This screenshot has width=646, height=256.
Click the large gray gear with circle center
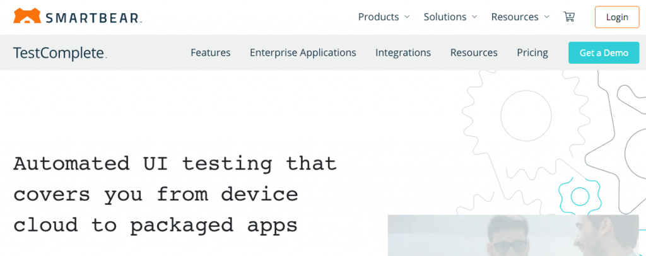click(x=526, y=115)
